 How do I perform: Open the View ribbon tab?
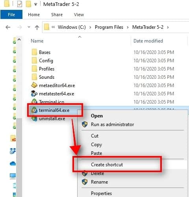click(x=79, y=15)
